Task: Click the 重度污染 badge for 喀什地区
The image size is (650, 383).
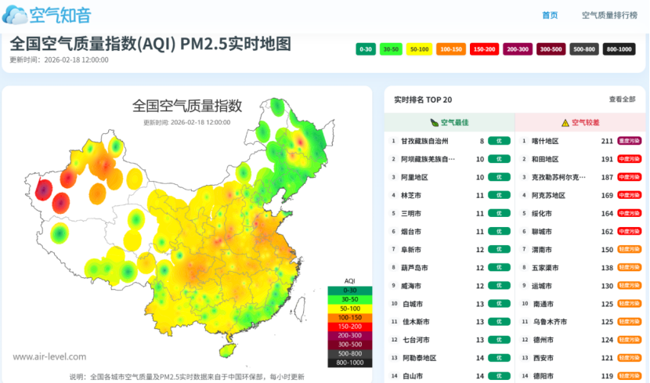Action: (x=630, y=141)
